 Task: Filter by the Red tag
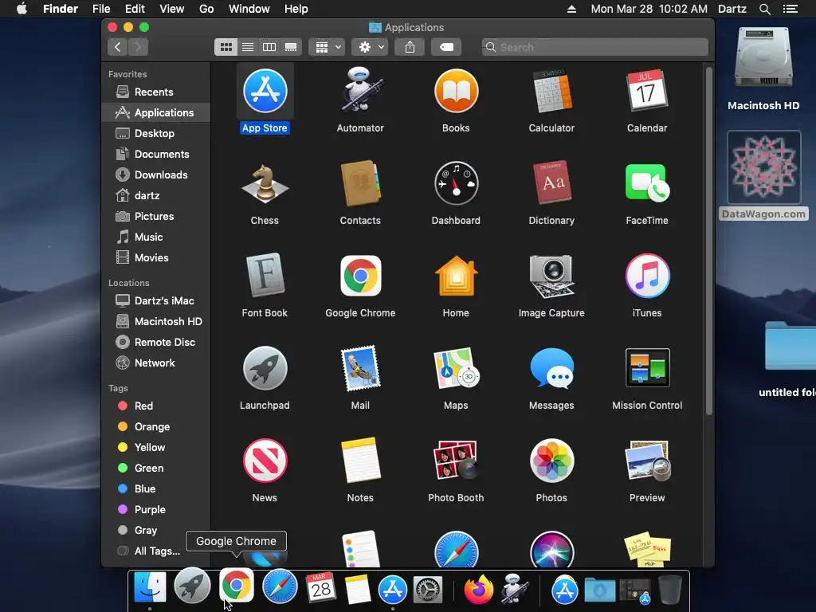(155, 406)
